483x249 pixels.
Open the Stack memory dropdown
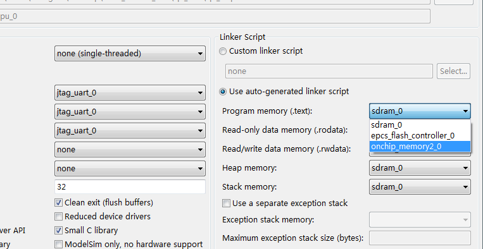click(x=420, y=187)
